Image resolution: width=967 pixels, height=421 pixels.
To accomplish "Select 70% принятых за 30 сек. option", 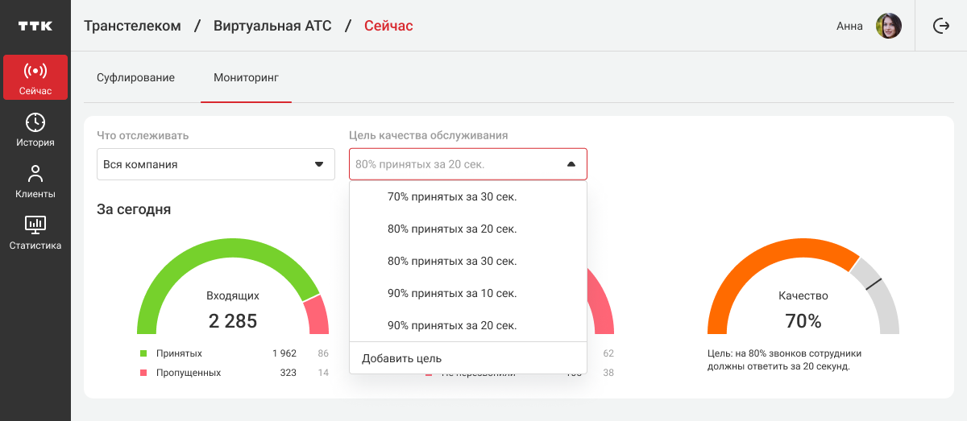I will pyautogui.click(x=452, y=196).
